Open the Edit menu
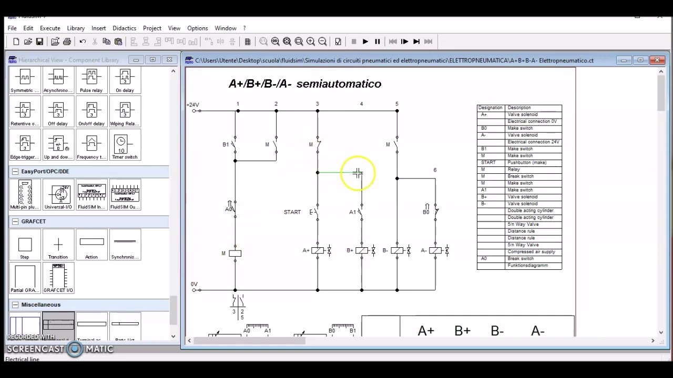 [28, 28]
